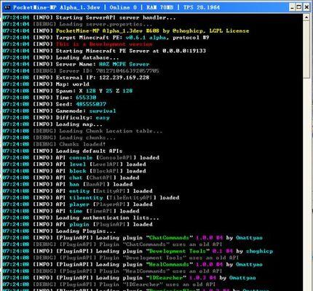This screenshot has height=291, width=313.
Task: Click the HealCommands plugin loading line
Action: point(132,264)
